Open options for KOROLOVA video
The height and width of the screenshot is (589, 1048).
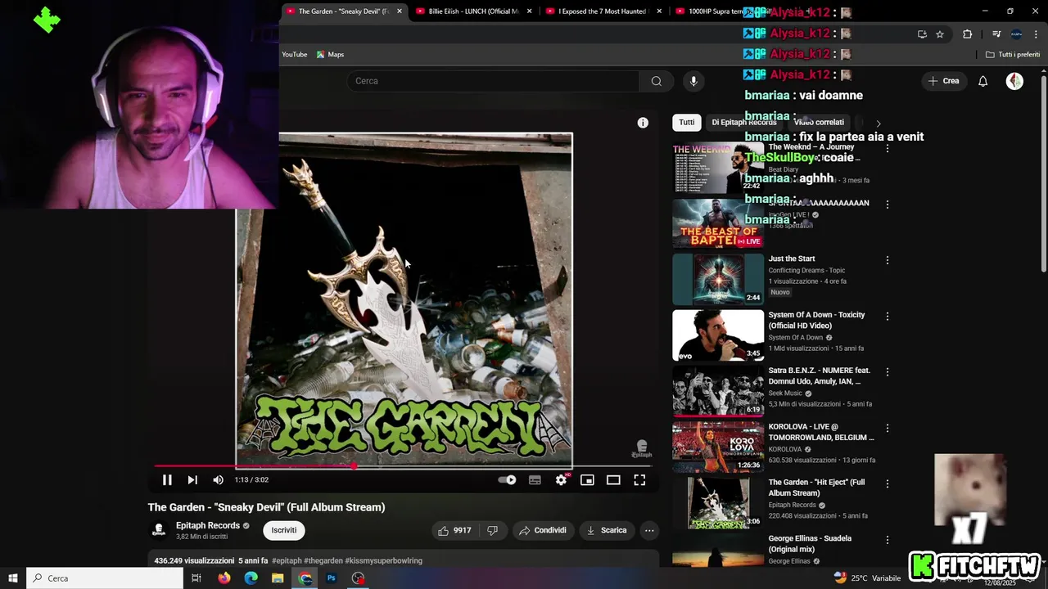point(887,428)
